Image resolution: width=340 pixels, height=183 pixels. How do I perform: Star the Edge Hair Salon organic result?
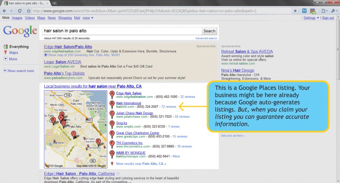[118, 174]
